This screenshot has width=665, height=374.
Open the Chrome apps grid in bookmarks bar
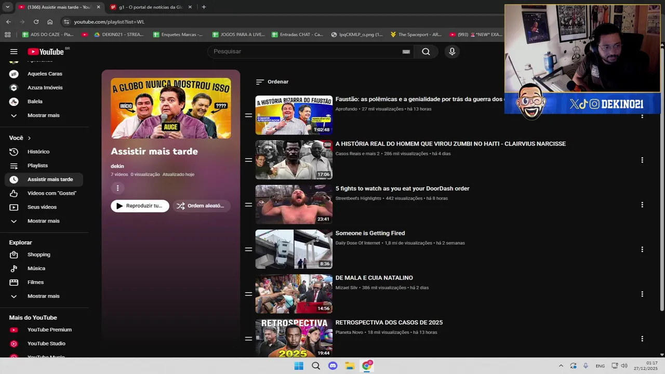pyautogui.click(x=7, y=34)
